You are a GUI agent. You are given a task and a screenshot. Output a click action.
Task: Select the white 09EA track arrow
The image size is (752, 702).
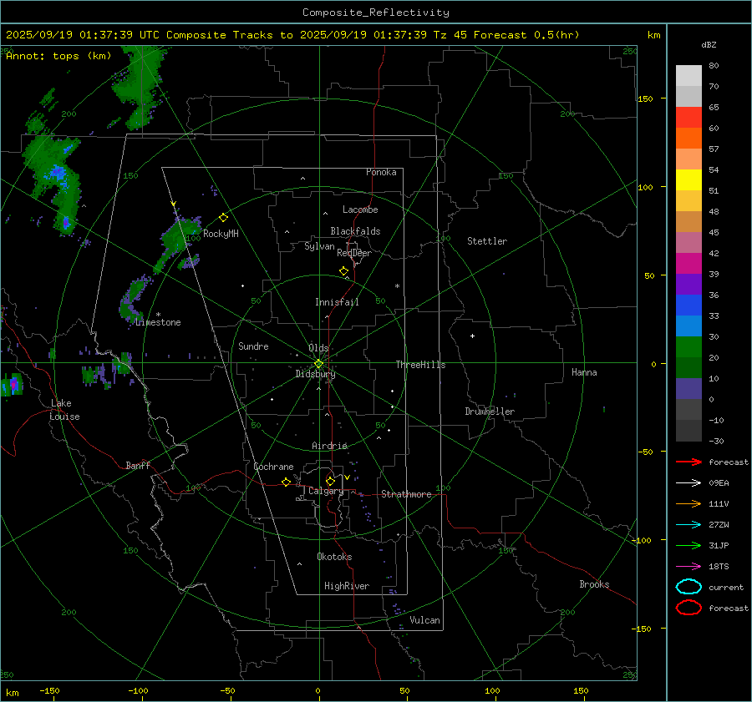coord(688,482)
